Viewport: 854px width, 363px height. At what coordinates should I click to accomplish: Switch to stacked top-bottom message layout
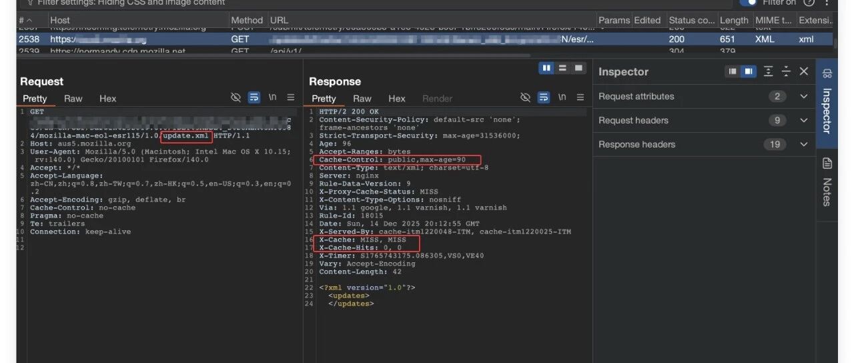(562, 68)
